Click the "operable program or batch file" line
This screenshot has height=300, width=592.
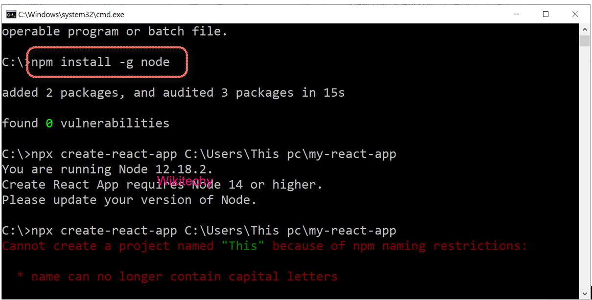[x=115, y=32]
